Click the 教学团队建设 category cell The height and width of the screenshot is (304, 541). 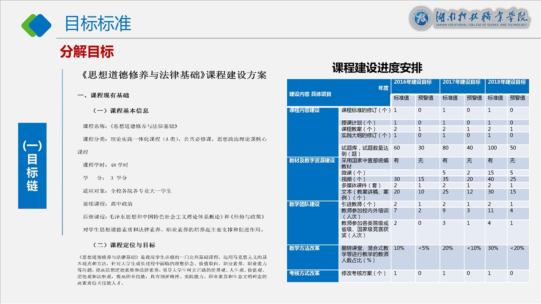click(305, 204)
